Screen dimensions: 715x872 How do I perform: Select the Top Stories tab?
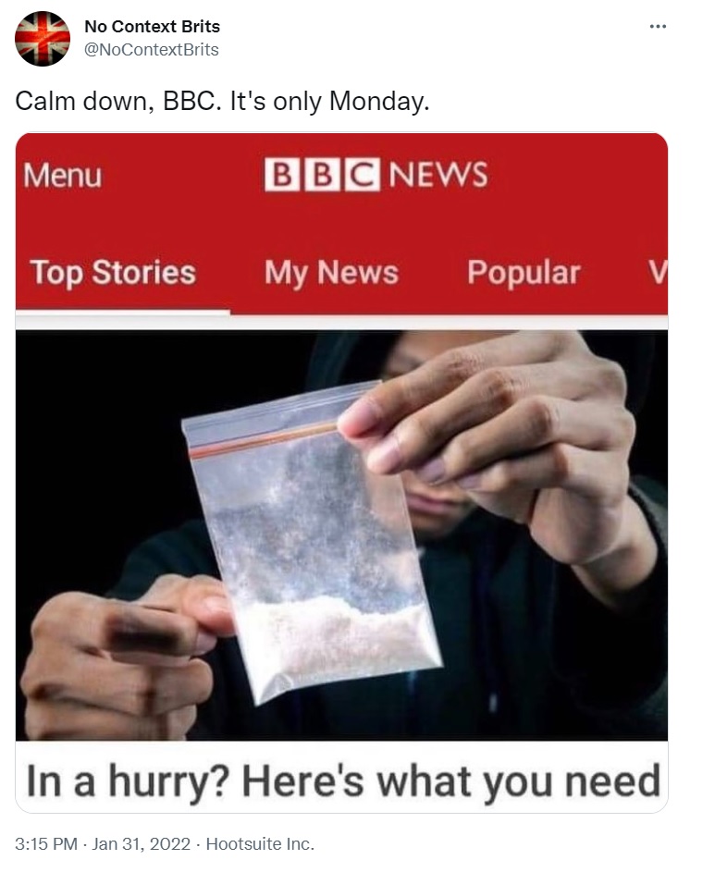(x=113, y=273)
